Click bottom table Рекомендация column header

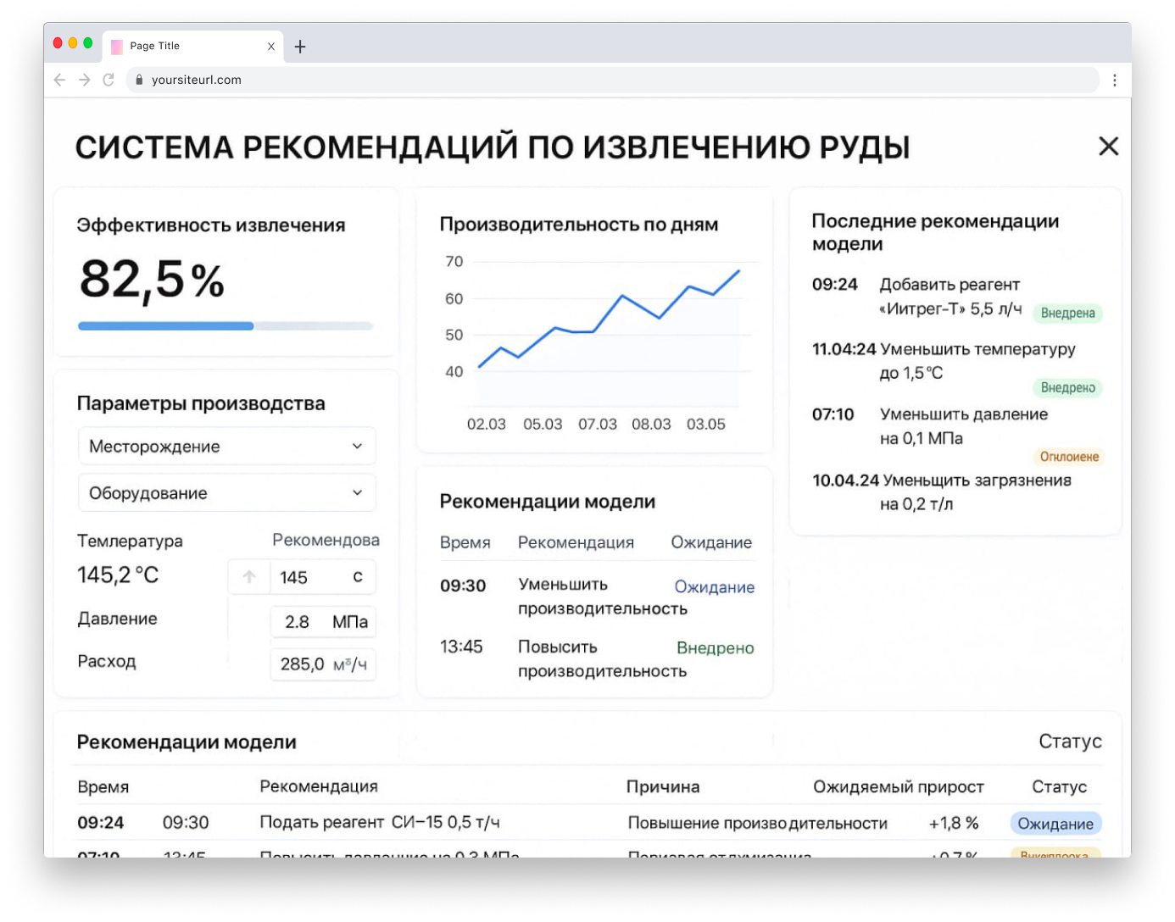(319, 786)
